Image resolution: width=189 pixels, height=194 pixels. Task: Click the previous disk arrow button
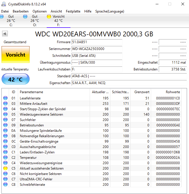tap(5, 34)
